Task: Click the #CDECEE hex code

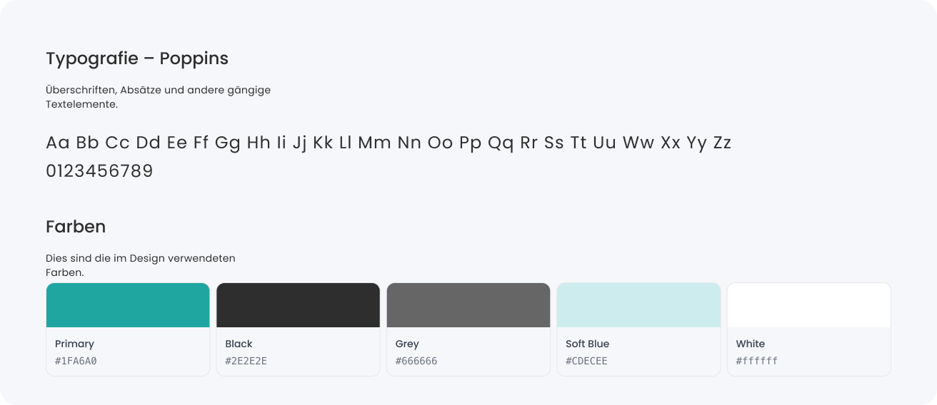Action: click(586, 361)
